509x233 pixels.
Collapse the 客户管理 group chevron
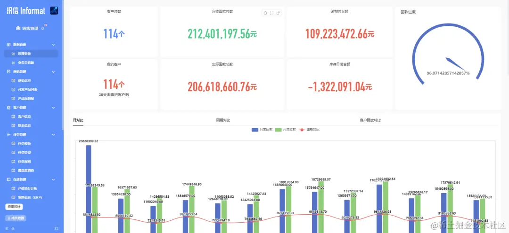(x=53, y=108)
